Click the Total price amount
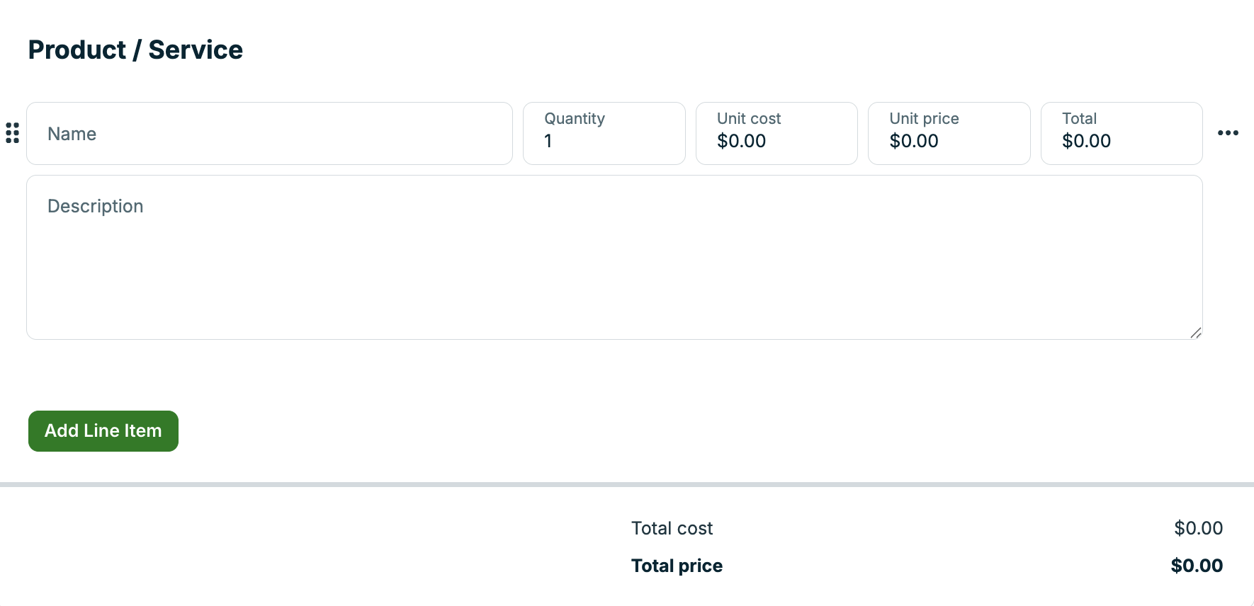This screenshot has width=1254, height=606. coord(1196,565)
